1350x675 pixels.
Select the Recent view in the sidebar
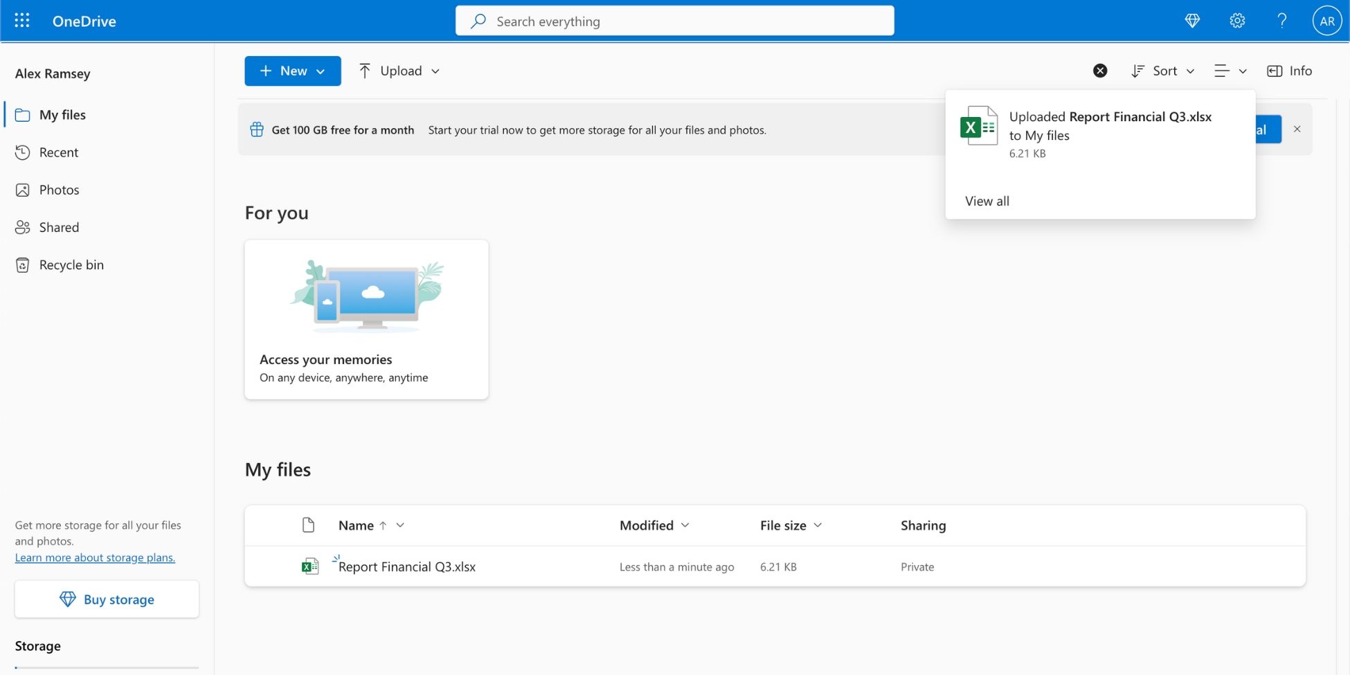click(x=58, y=152)
